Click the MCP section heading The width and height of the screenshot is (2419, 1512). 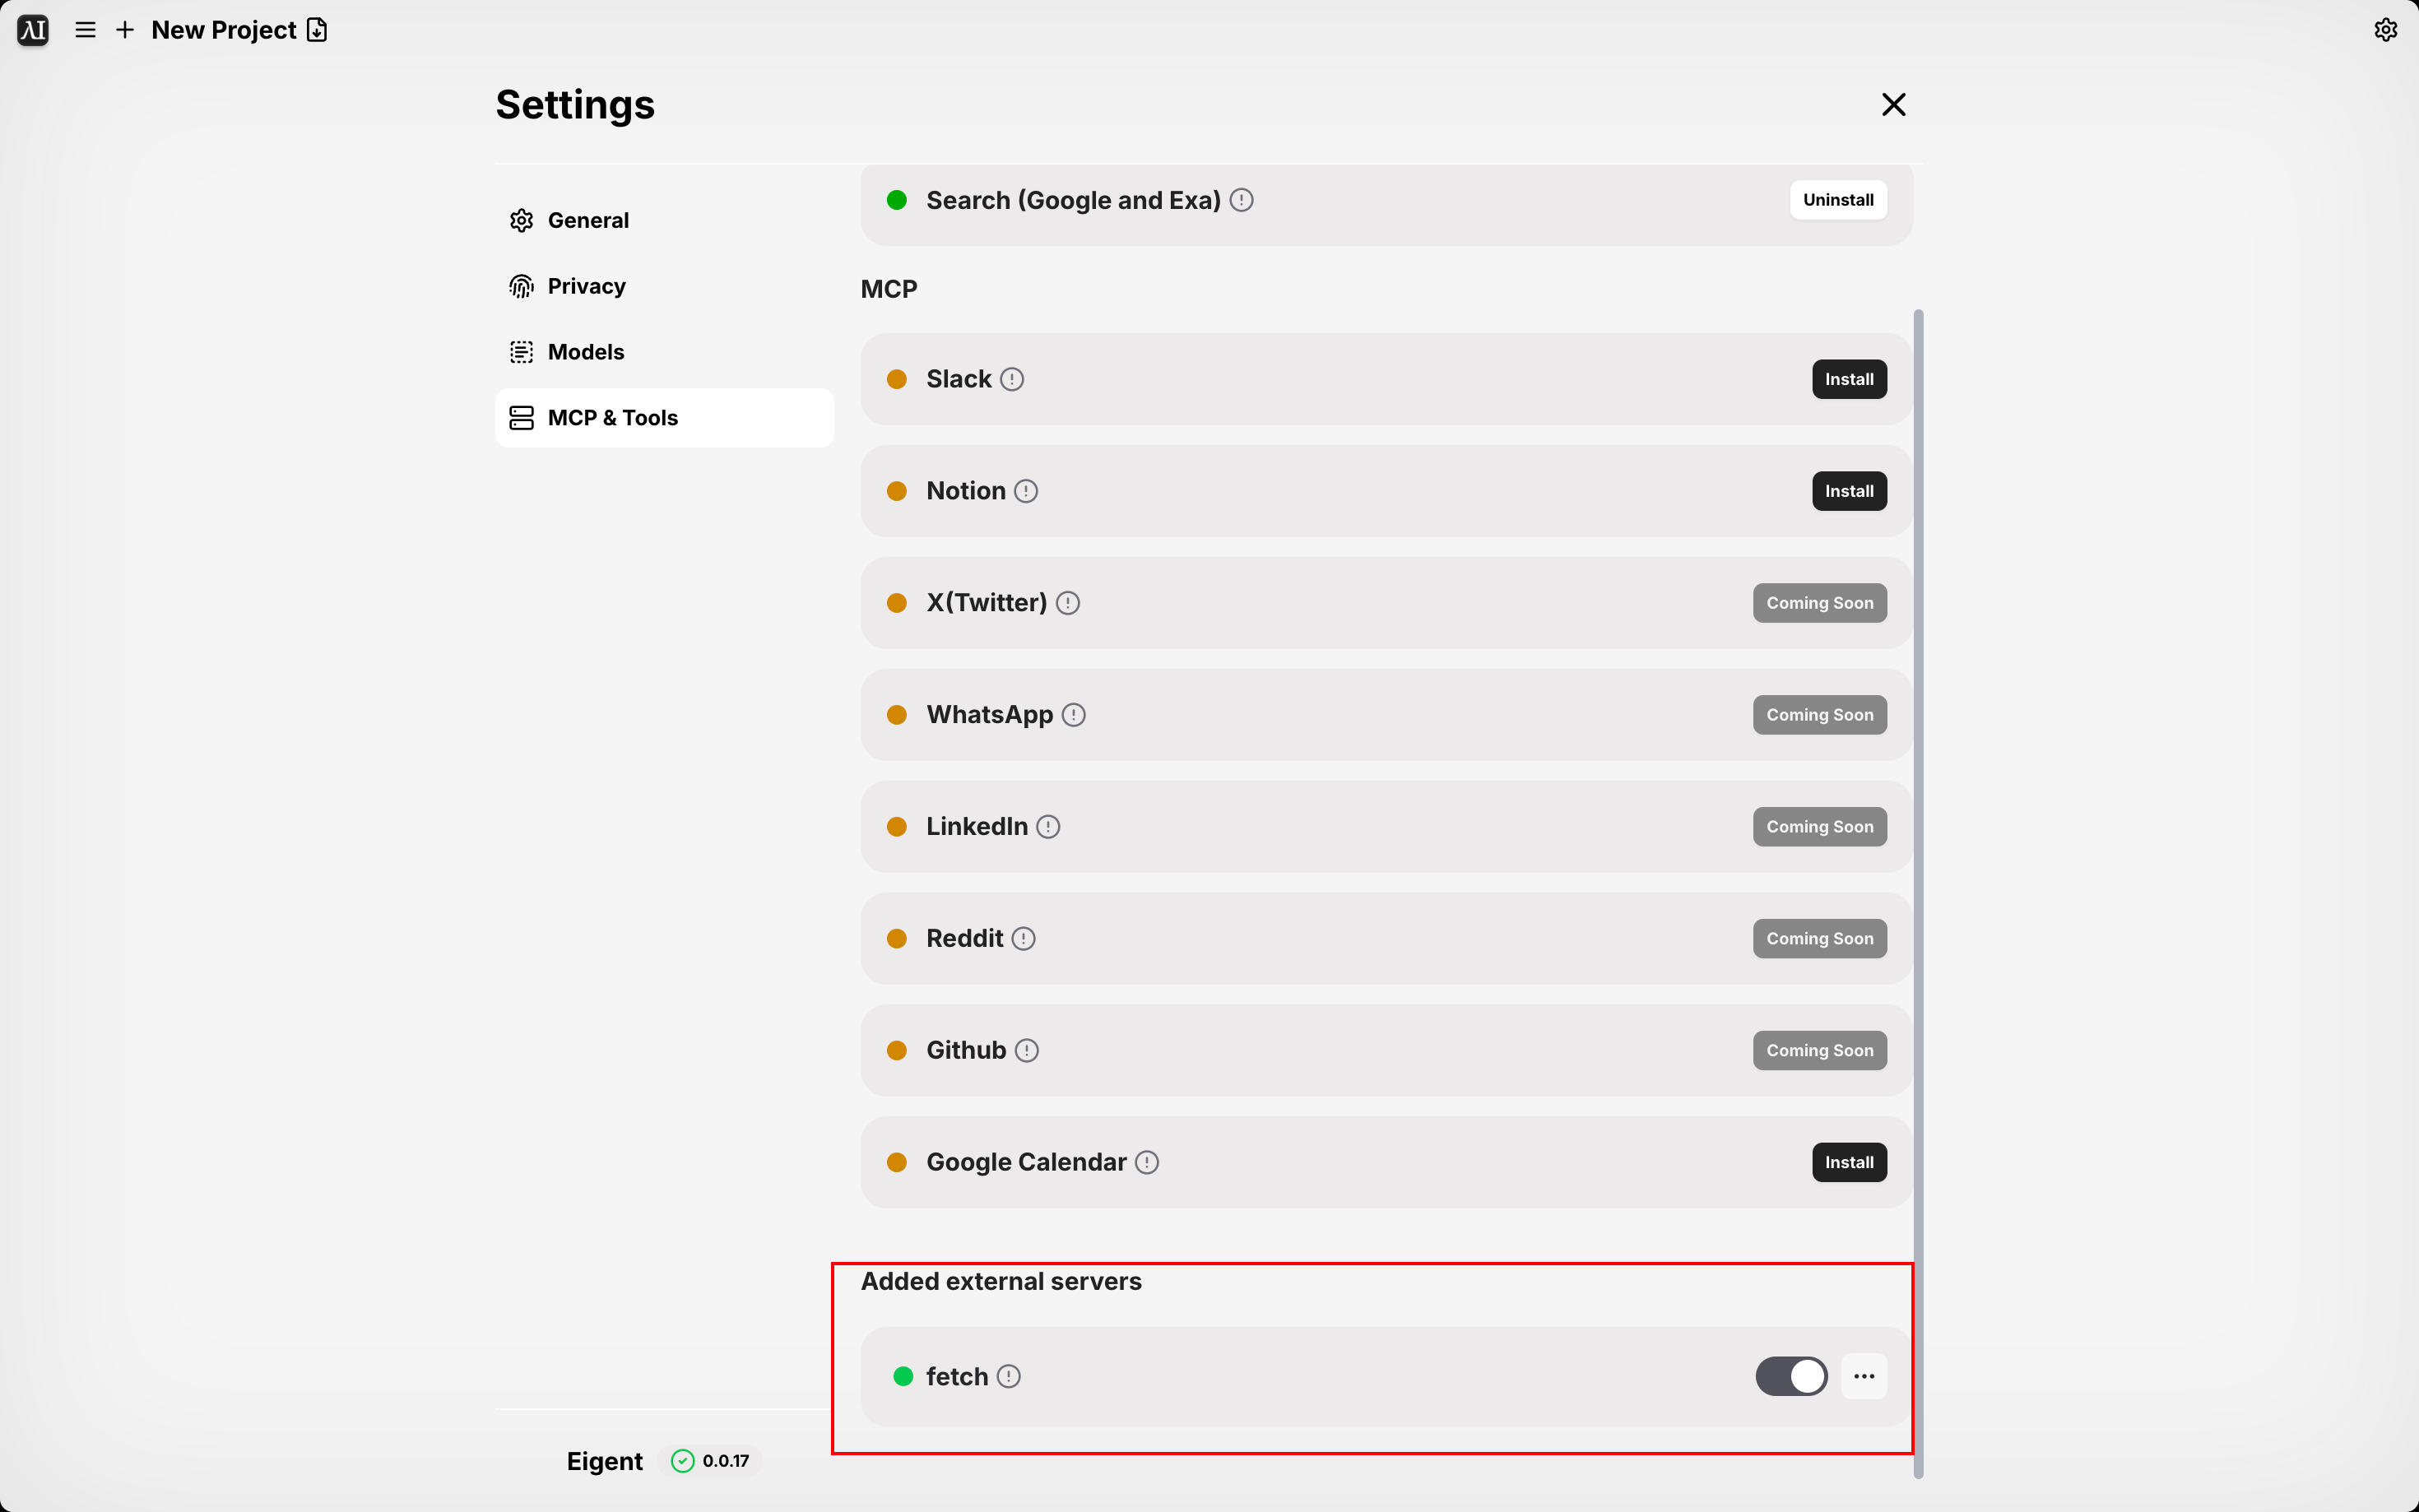coord(888,289)
